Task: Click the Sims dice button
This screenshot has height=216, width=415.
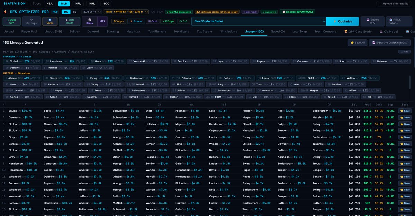Action: coord(90,21)
